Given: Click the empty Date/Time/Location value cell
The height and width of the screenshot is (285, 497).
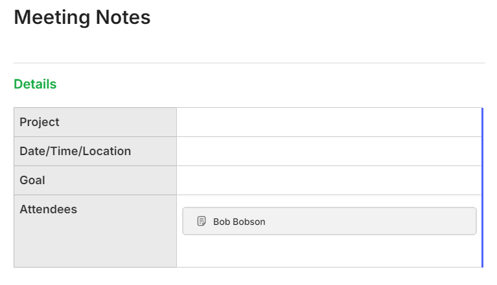Looking at the screenshot, I should click(329, 151).
